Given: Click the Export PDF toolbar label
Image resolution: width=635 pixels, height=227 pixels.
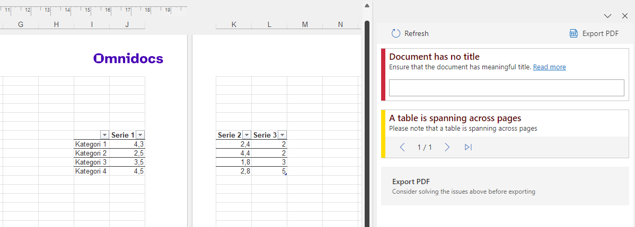Looking at the screenshot, I should pos(601,33).
